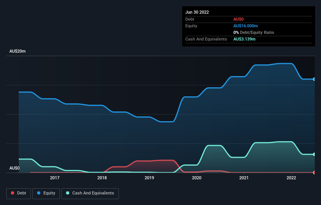Toggle the Debt series legend button

19,193
